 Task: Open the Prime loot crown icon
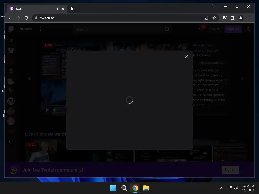click(201, 29)
